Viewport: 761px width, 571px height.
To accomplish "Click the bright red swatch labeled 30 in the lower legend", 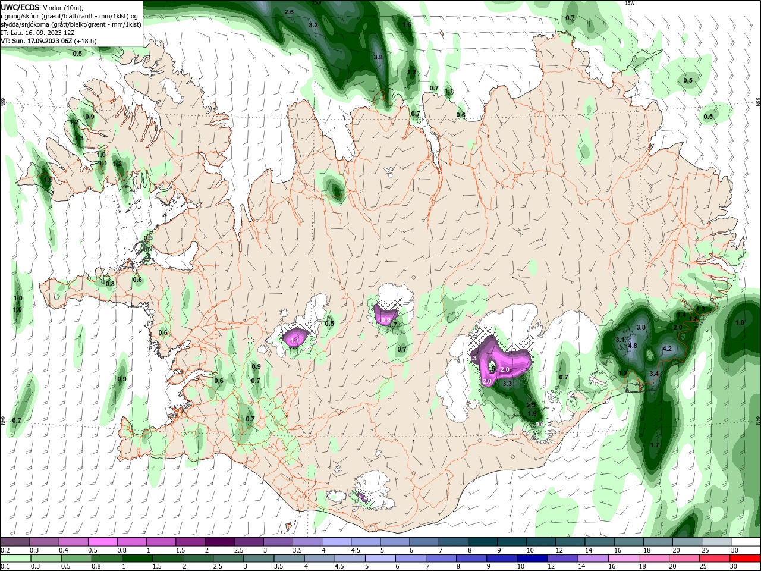I will tap(746, 559).
